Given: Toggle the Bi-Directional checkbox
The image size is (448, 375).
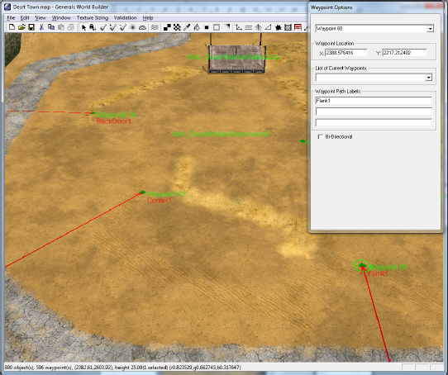Looking at the screenshot, I should tap(321, 137).
